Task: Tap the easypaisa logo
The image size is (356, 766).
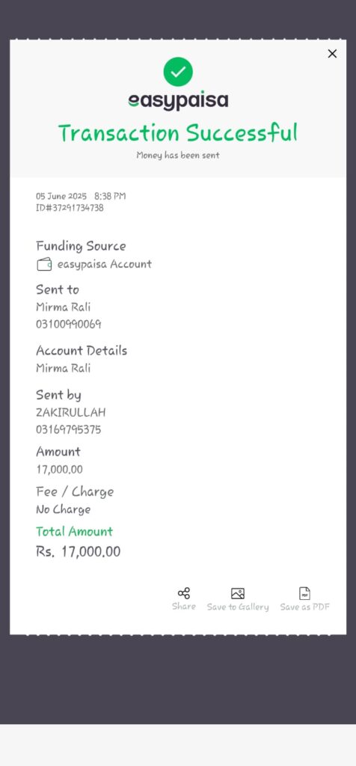Action: pos(178,101)
